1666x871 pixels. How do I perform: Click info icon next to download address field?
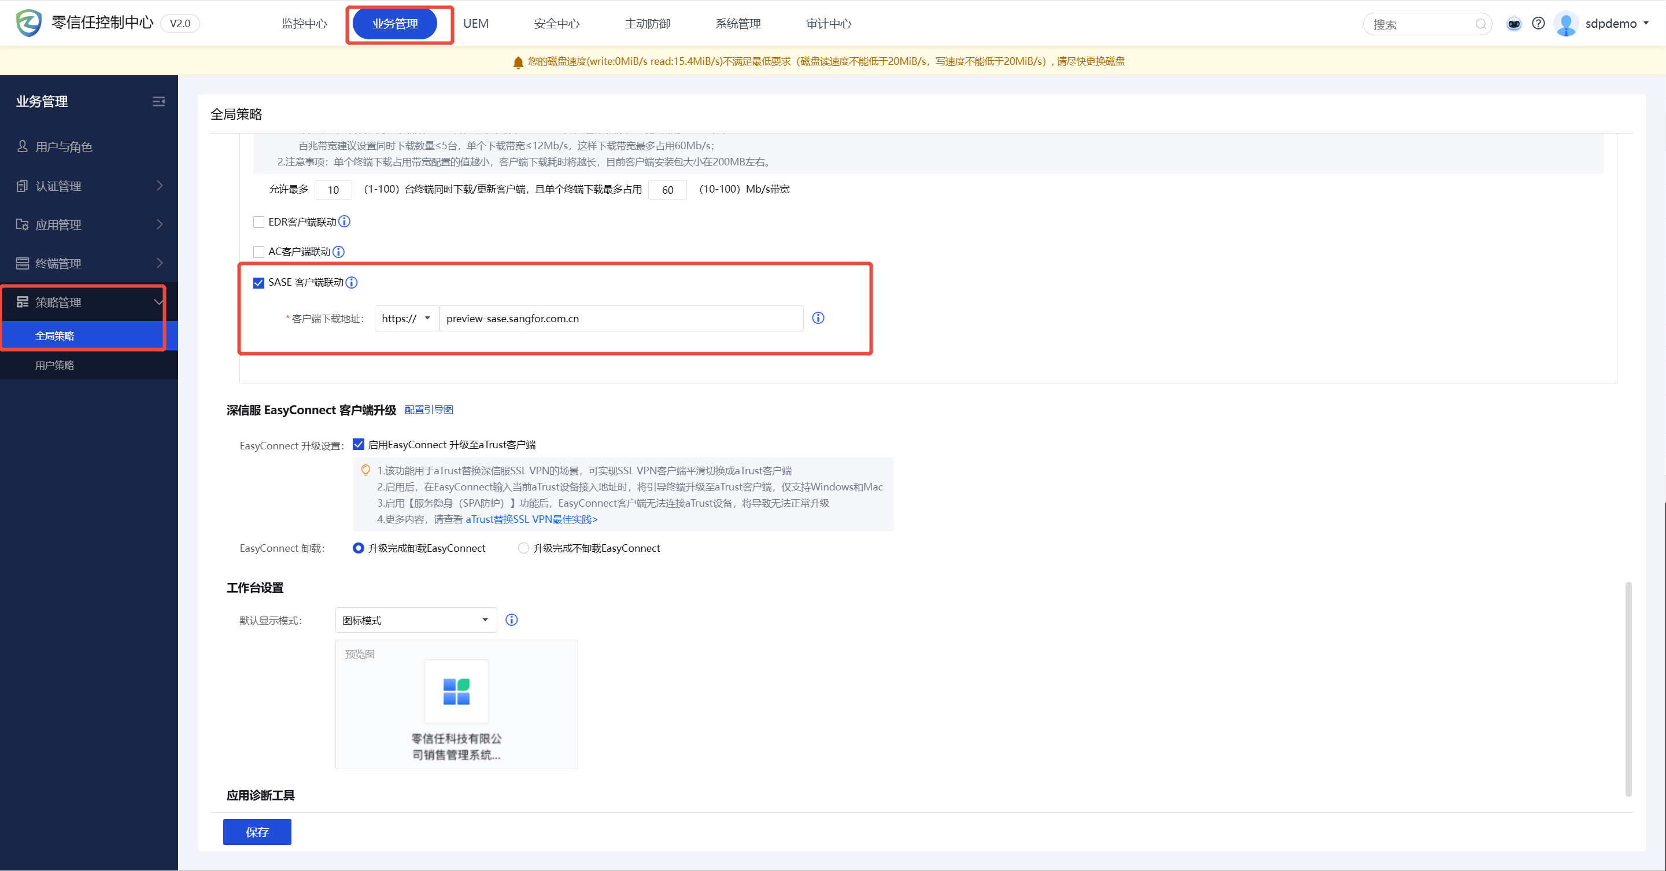818,318
